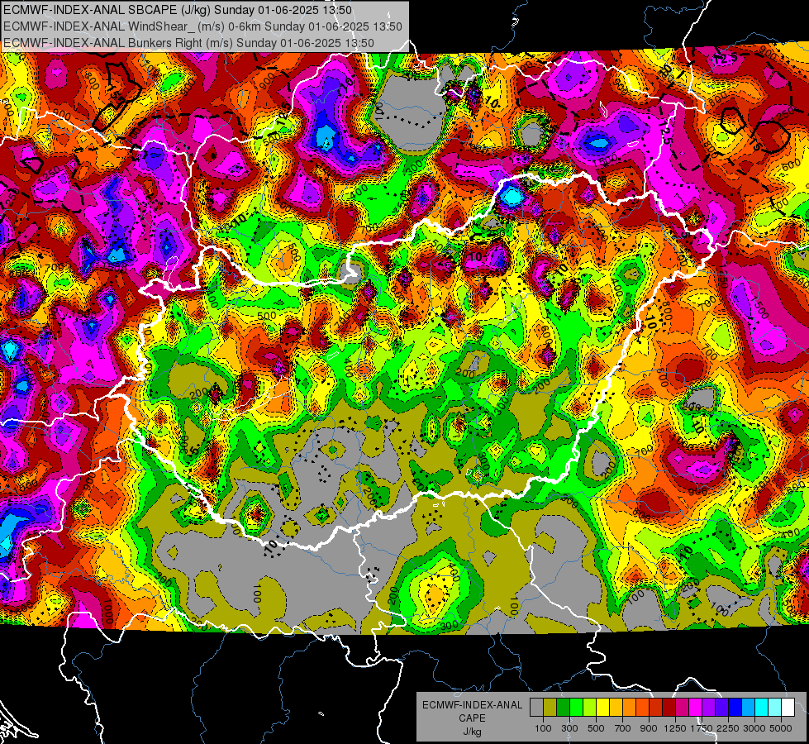The image size is (809, 744).
Task: Click the 1250 legend scale label
Action: 675,728
